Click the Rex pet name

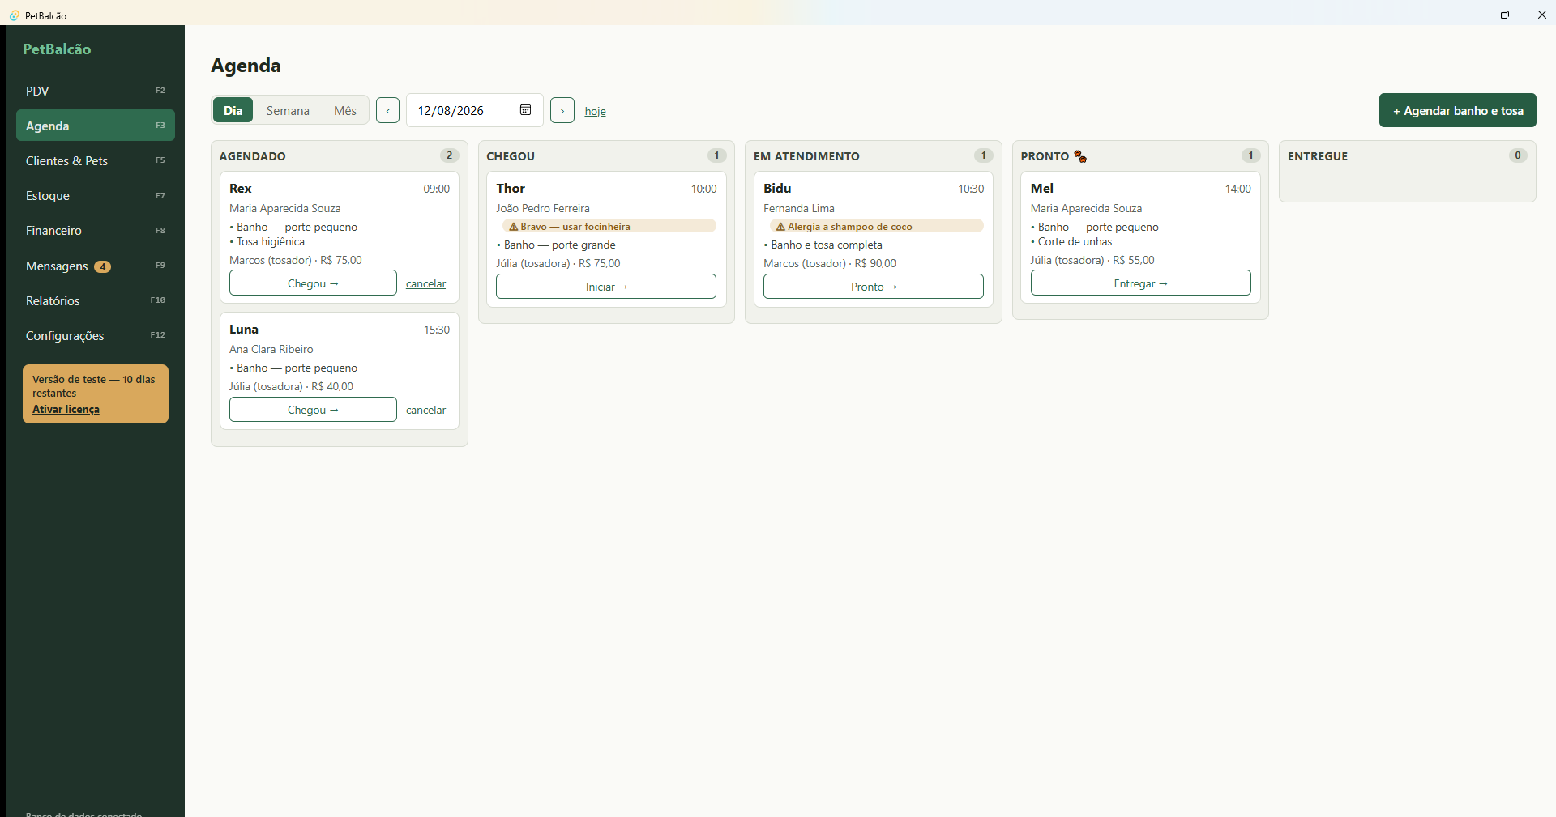[x=241, y=188]
